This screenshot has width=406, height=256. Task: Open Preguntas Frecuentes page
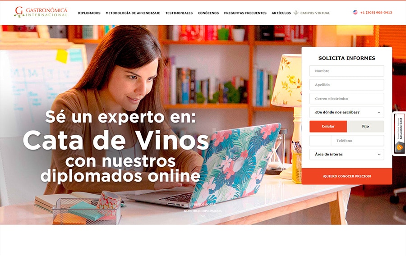tap(245, 13)
